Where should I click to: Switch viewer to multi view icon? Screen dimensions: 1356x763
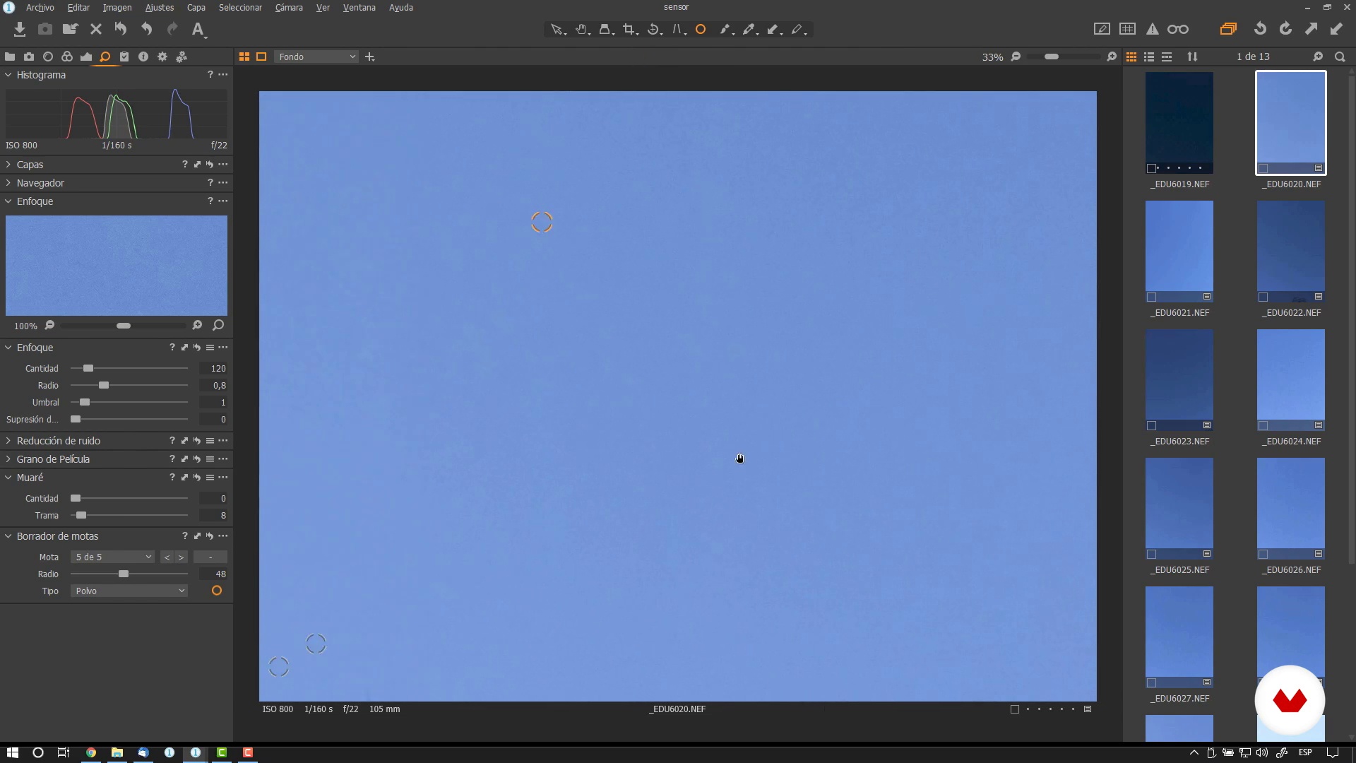click(x=244, y=57)
